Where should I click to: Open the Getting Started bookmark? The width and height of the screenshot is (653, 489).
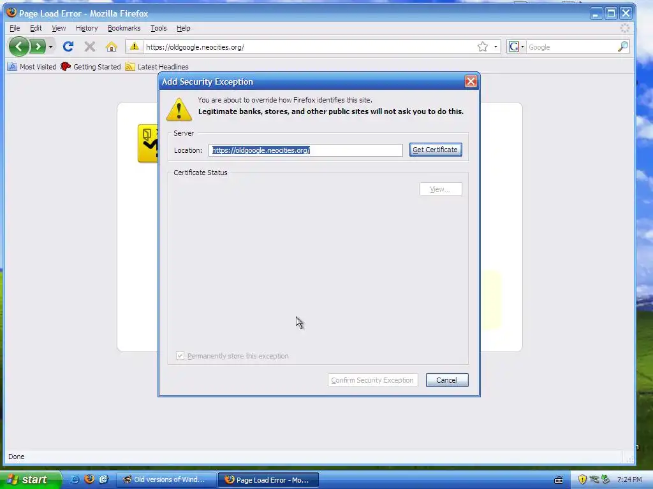click(91, 66)
